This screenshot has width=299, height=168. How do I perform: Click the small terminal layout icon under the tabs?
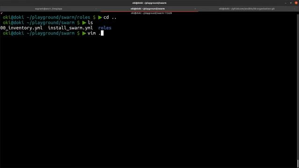(x=2, y=13)
